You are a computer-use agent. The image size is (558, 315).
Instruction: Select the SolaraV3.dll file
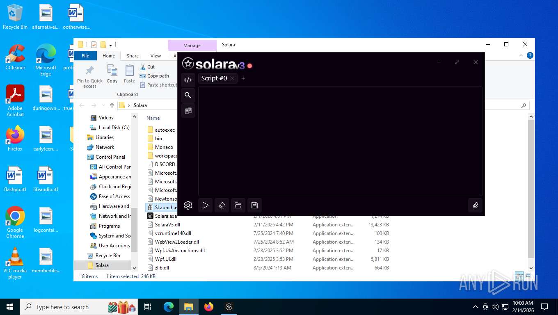pos(167,225)
